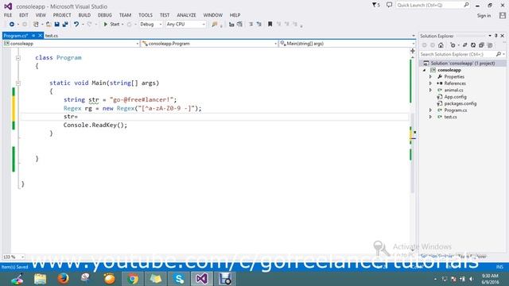The image size is (509, 286).
Task: Open the WINDOW menu
Action: click(213, 15)
